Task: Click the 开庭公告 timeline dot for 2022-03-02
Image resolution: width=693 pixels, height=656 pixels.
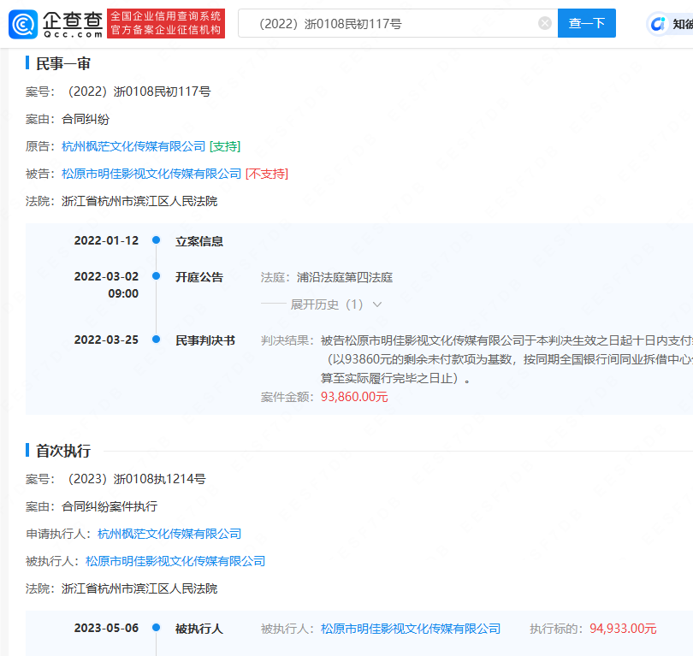Action: pos(156,276)
